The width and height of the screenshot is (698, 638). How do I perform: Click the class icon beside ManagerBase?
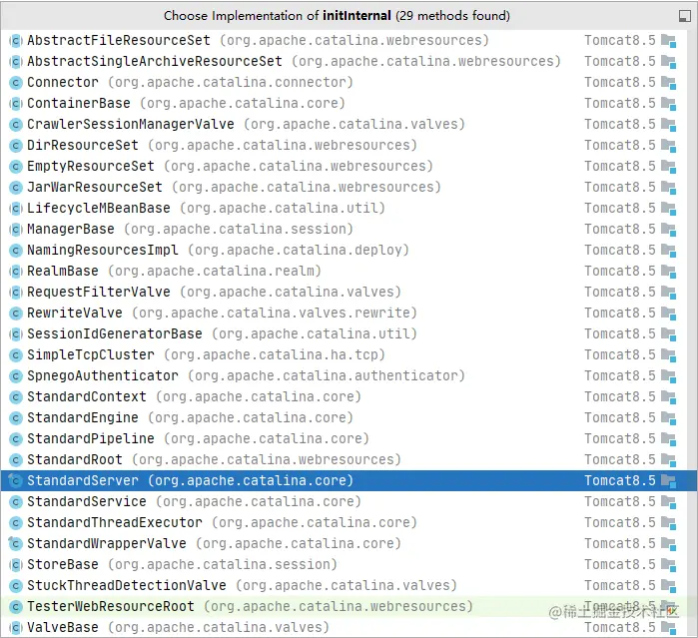point(16,230)
